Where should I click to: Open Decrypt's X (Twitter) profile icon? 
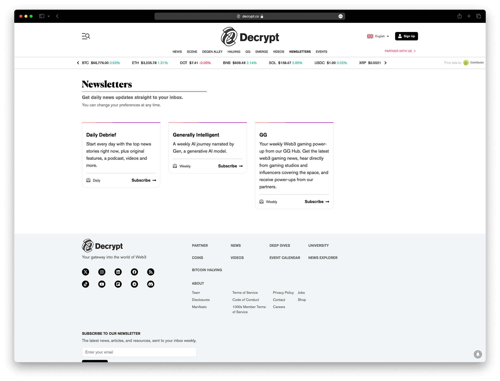tap(85, 272)
